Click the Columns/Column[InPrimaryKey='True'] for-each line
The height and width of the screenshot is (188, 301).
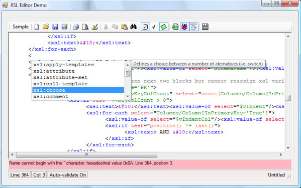point(180,113)
